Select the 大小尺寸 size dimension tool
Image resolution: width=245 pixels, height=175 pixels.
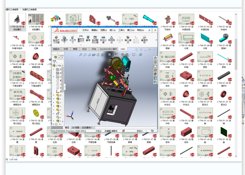[73, 40]
